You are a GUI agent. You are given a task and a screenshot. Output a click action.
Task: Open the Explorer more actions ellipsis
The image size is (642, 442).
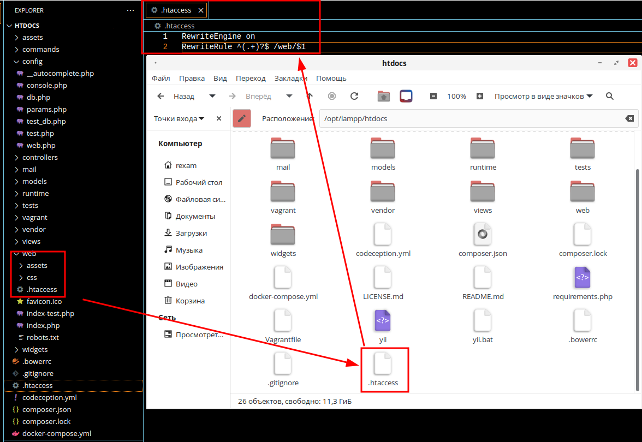point(130,10)
